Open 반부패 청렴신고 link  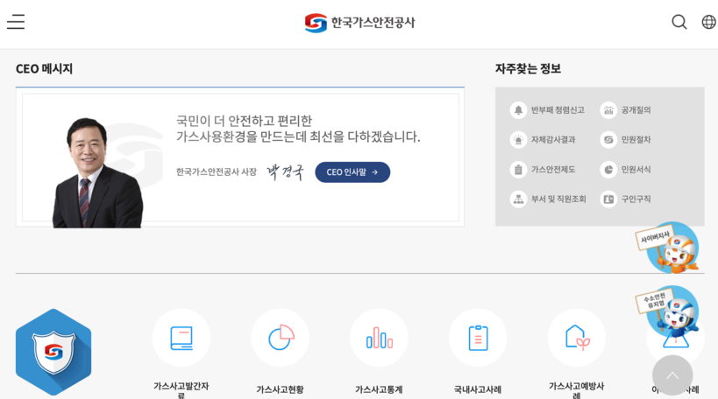coord(548,110)
